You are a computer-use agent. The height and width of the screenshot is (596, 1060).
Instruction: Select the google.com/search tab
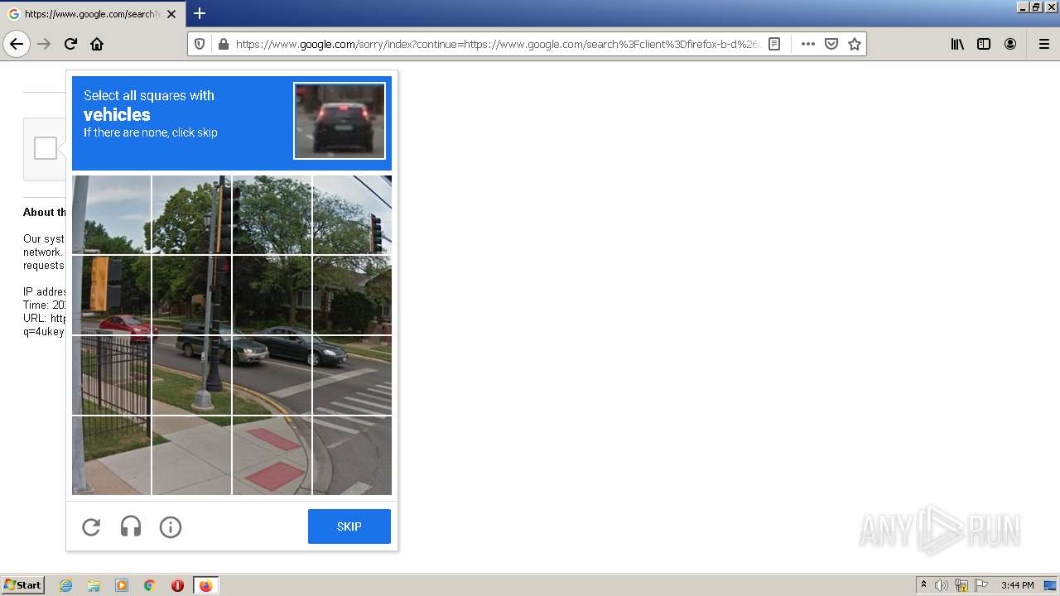point(93,14)
